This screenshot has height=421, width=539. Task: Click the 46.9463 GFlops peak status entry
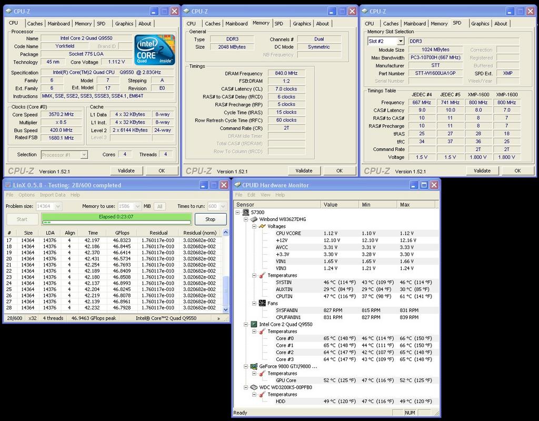point(94,318)
